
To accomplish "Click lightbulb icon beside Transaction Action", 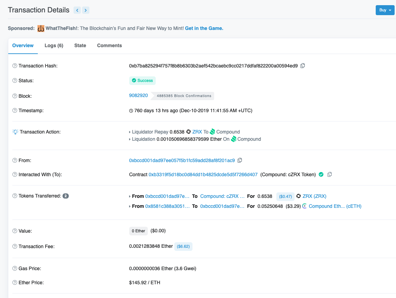I will [15, 132].
